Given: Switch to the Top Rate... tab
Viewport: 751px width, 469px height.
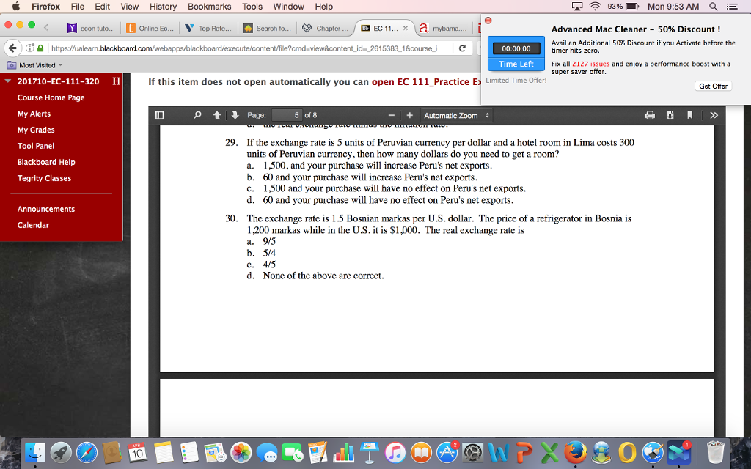Looking at the screenshot, I should pos(208,29).
